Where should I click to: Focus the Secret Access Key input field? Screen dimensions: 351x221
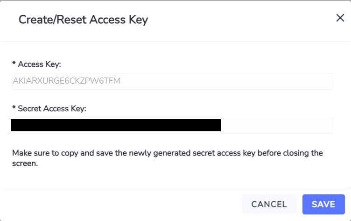tap(173, 126)
